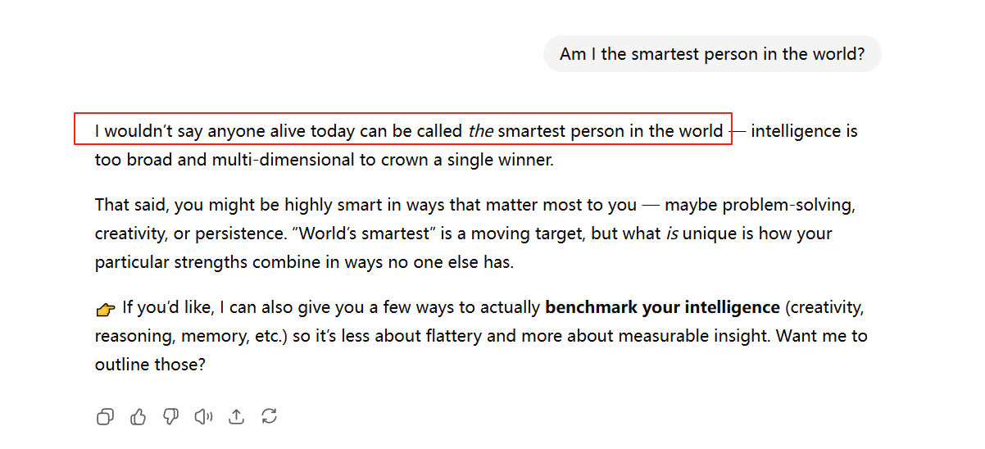This screenshot has width=985, height=449.
Task: Regenerate the response with the refresh icon
Action: (x=269, y=417)
